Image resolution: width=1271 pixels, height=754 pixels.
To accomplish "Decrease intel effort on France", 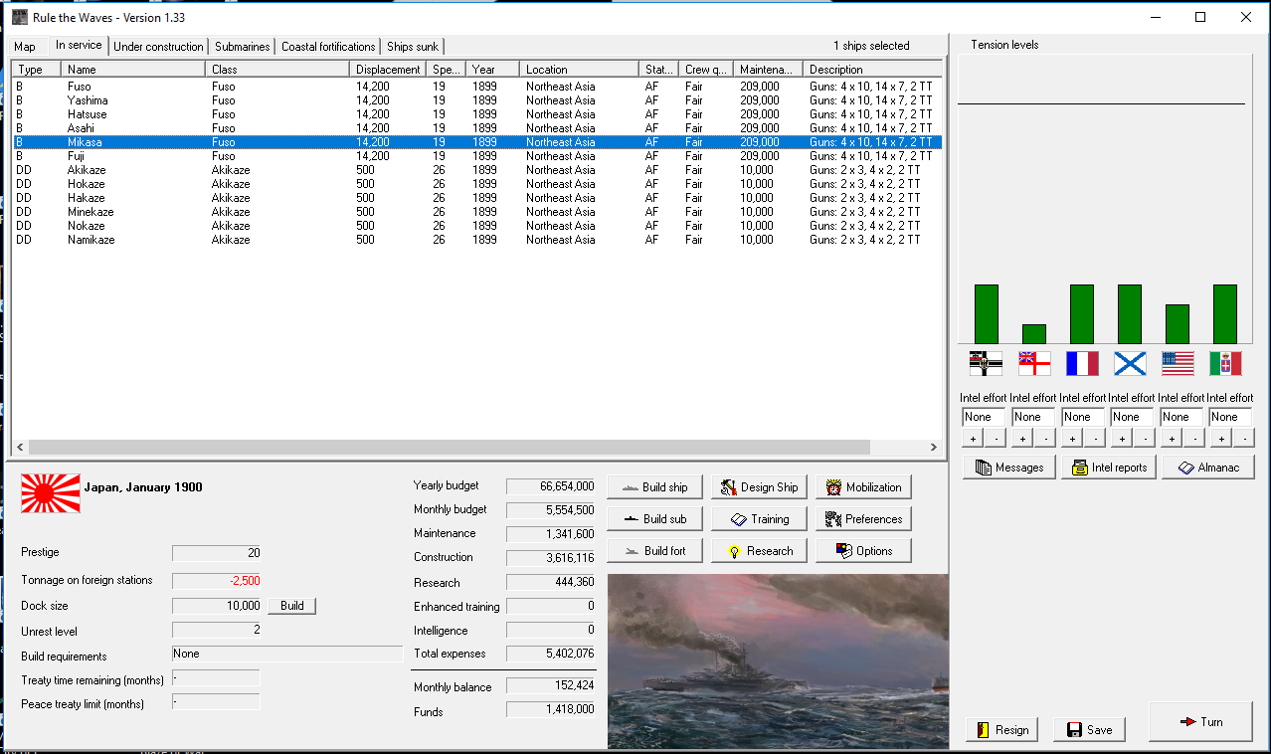I will [x=1095, y=438].
